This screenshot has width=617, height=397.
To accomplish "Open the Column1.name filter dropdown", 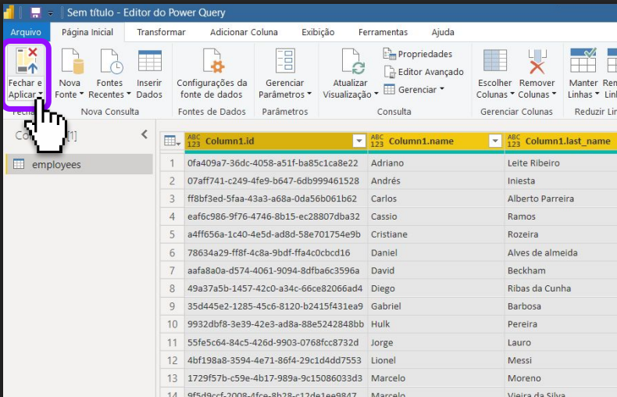I will pyautogui.click(x=495, y=141).
